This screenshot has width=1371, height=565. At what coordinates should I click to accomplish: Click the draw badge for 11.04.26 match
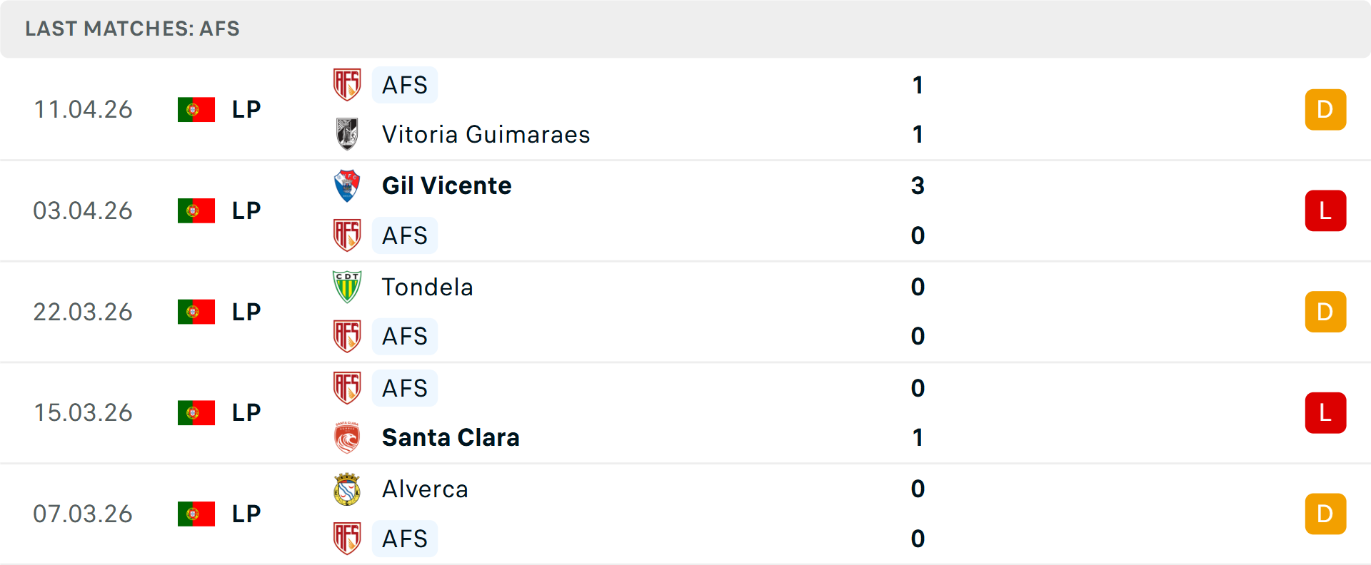(x=1325, y=109)
